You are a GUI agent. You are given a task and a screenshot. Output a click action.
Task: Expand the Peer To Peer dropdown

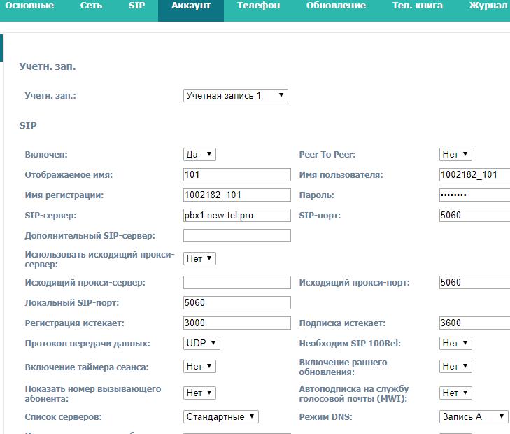[456, 154]
